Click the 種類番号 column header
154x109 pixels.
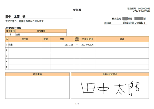[11, 31]
